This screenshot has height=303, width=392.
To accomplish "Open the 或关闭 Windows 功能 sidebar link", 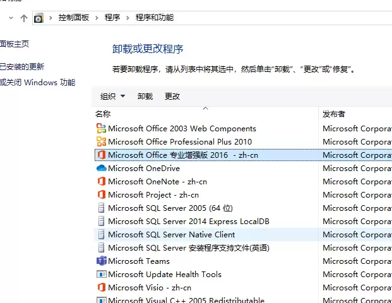I will pos(37,82).
